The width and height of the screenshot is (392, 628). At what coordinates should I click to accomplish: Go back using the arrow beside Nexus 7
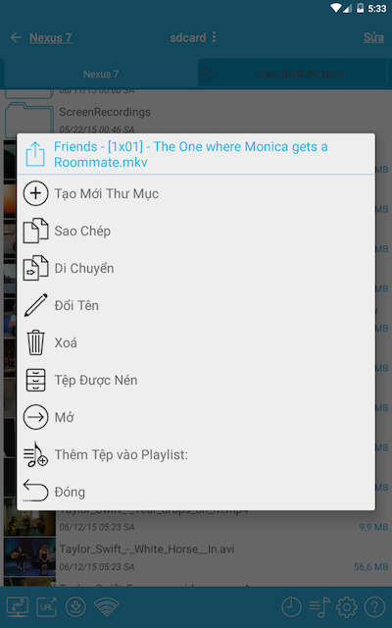coord(16,37)
